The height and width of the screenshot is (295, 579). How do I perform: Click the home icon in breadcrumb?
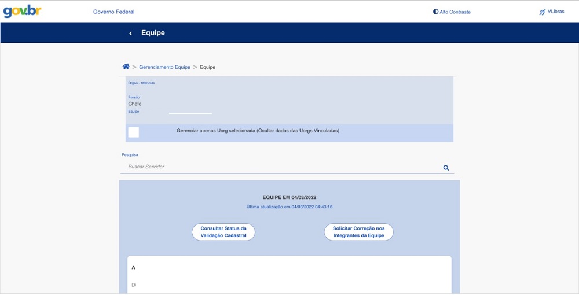coord(126,67)
